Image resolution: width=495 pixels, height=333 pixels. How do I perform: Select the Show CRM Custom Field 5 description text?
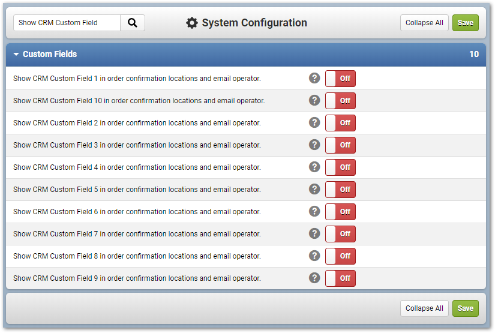pyautogui.click(x=137, y=190)
